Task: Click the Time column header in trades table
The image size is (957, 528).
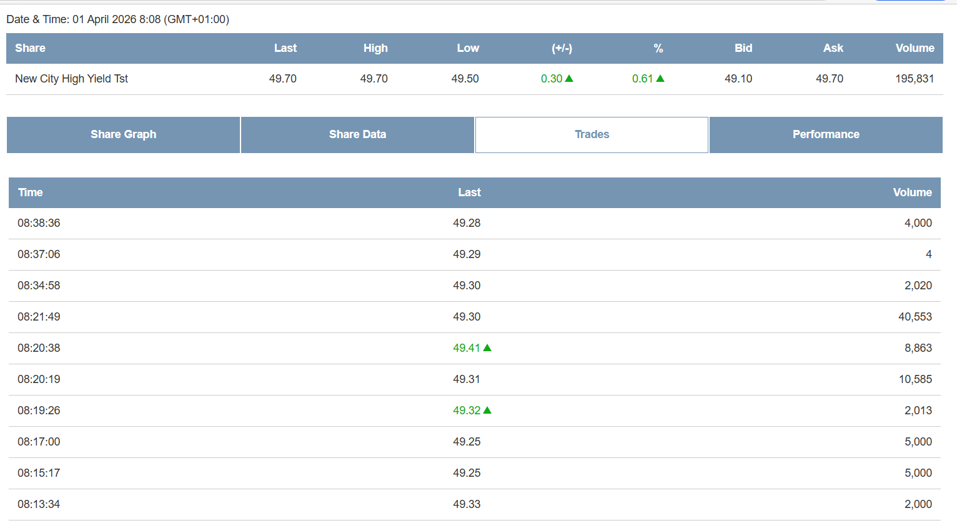Action: pos(31,192)
